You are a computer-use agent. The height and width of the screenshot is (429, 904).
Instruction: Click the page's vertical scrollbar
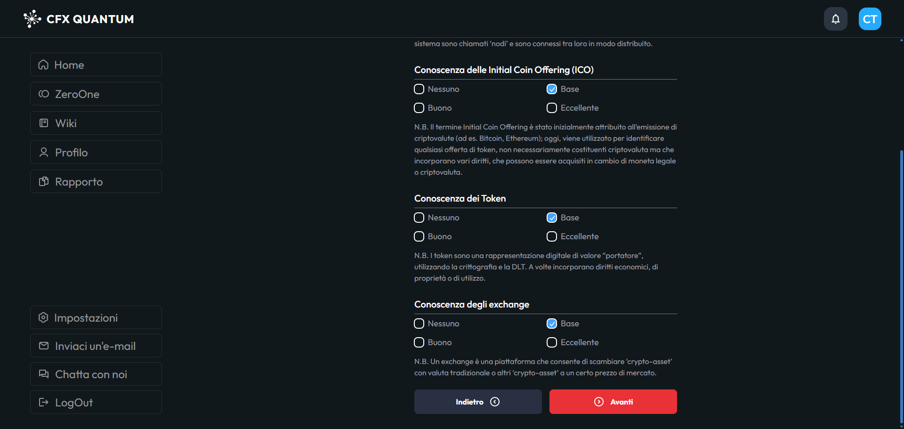tap(901, 283)
